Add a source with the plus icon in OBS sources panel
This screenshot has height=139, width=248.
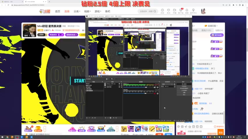click(x=105, y=118)
